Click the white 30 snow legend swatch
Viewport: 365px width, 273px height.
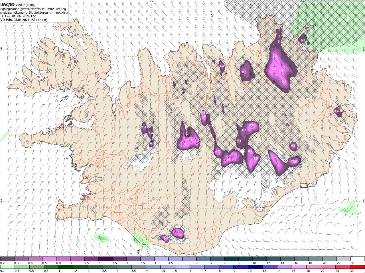click(x=357, y=259)
